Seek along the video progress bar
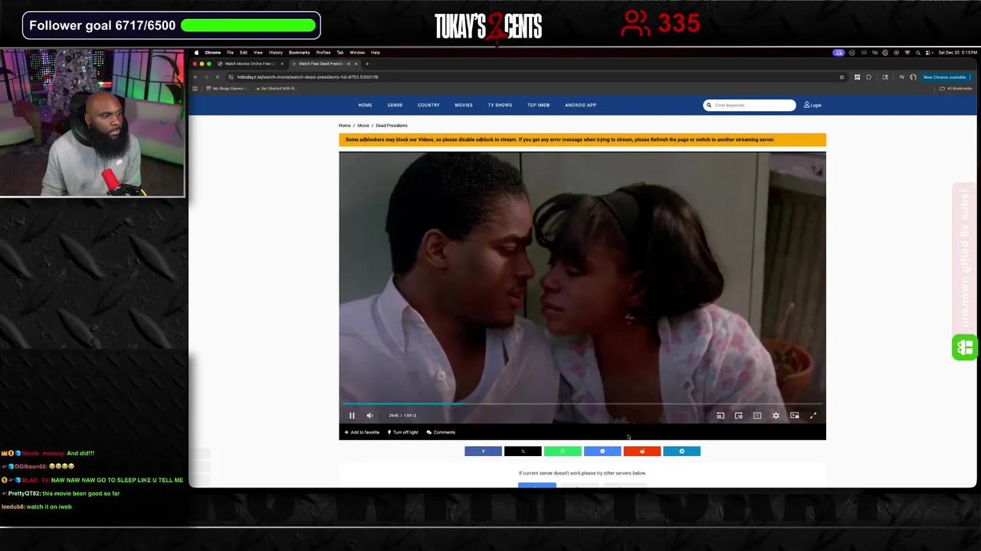Viewport: 981px width, 551px height. [582, 403]
